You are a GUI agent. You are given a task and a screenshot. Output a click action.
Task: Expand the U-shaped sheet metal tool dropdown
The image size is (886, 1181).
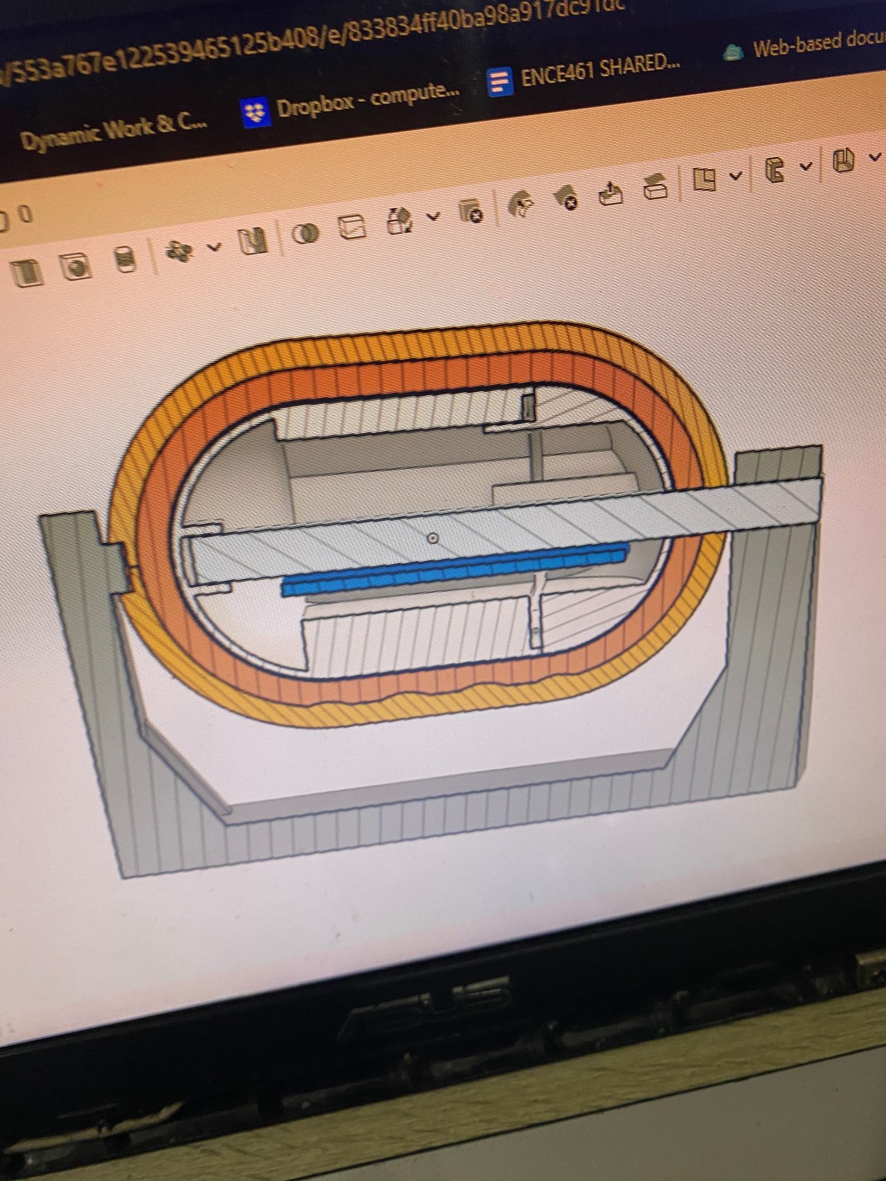876,156
